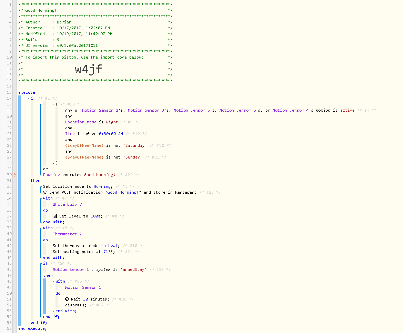This screenshot has width=406, height=336.
Task: Click the 'disarm();' statement
Action: tap(76, 305)
